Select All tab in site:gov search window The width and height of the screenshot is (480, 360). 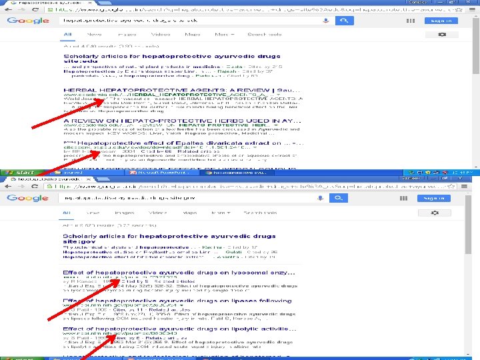pos(67,213)
